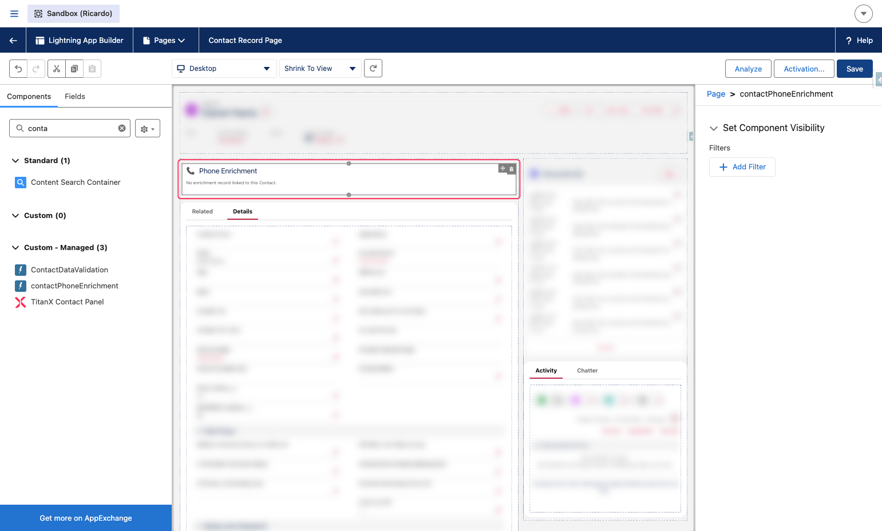Viewport: 882px width, 531px height.
Task: Open the Details tab on canvas
Action: click(243, 212)
